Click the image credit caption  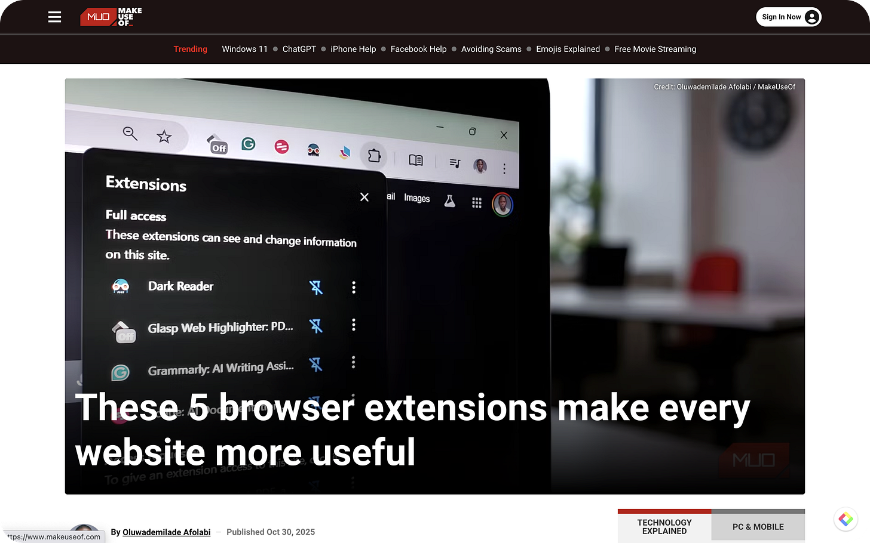pos(724,87)
